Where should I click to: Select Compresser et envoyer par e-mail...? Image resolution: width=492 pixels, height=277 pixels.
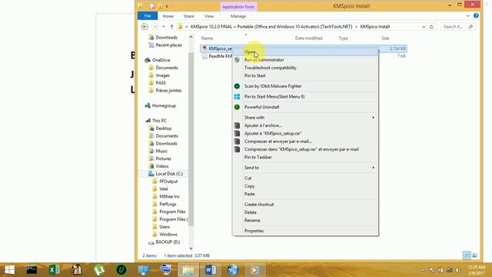[x=305, y=142]
